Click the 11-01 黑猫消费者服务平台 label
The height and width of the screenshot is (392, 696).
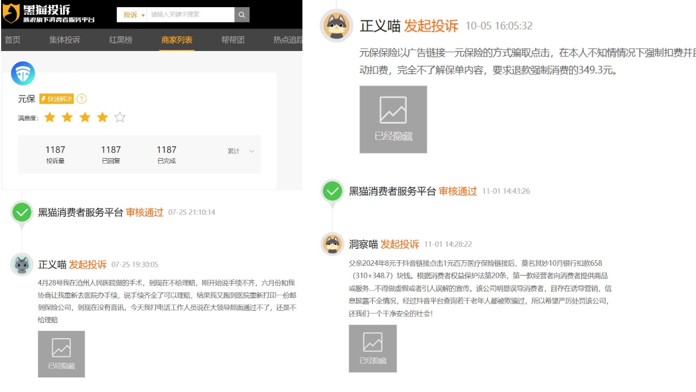[x=392, y=191]
